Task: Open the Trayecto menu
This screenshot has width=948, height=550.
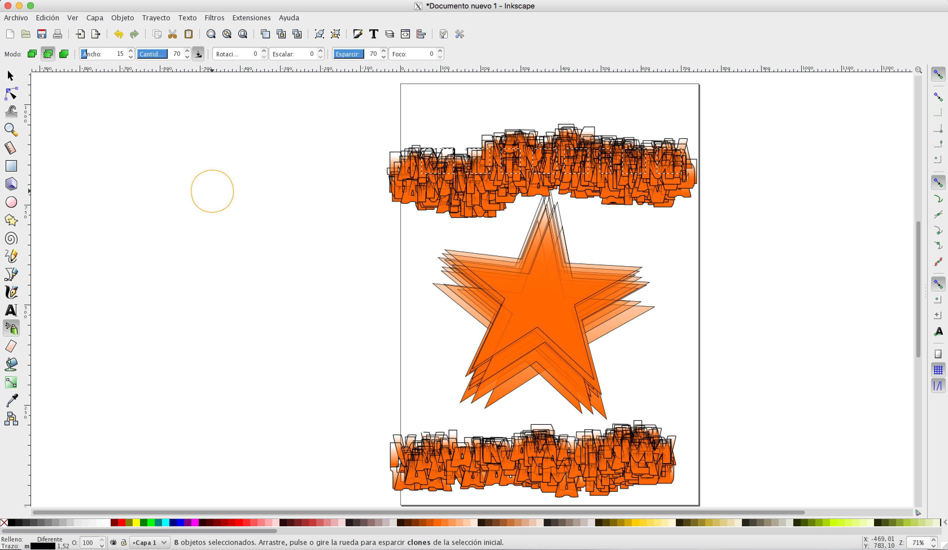Action: click(x=155, y=18)
